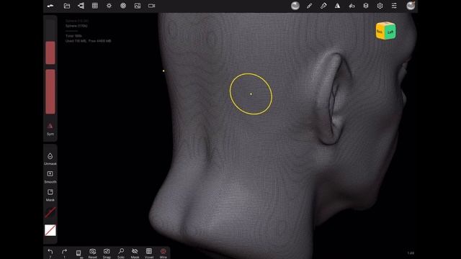Redo the last undone action
The width and height of the screenshot is (461, 259).
click(x=64, y=253)
